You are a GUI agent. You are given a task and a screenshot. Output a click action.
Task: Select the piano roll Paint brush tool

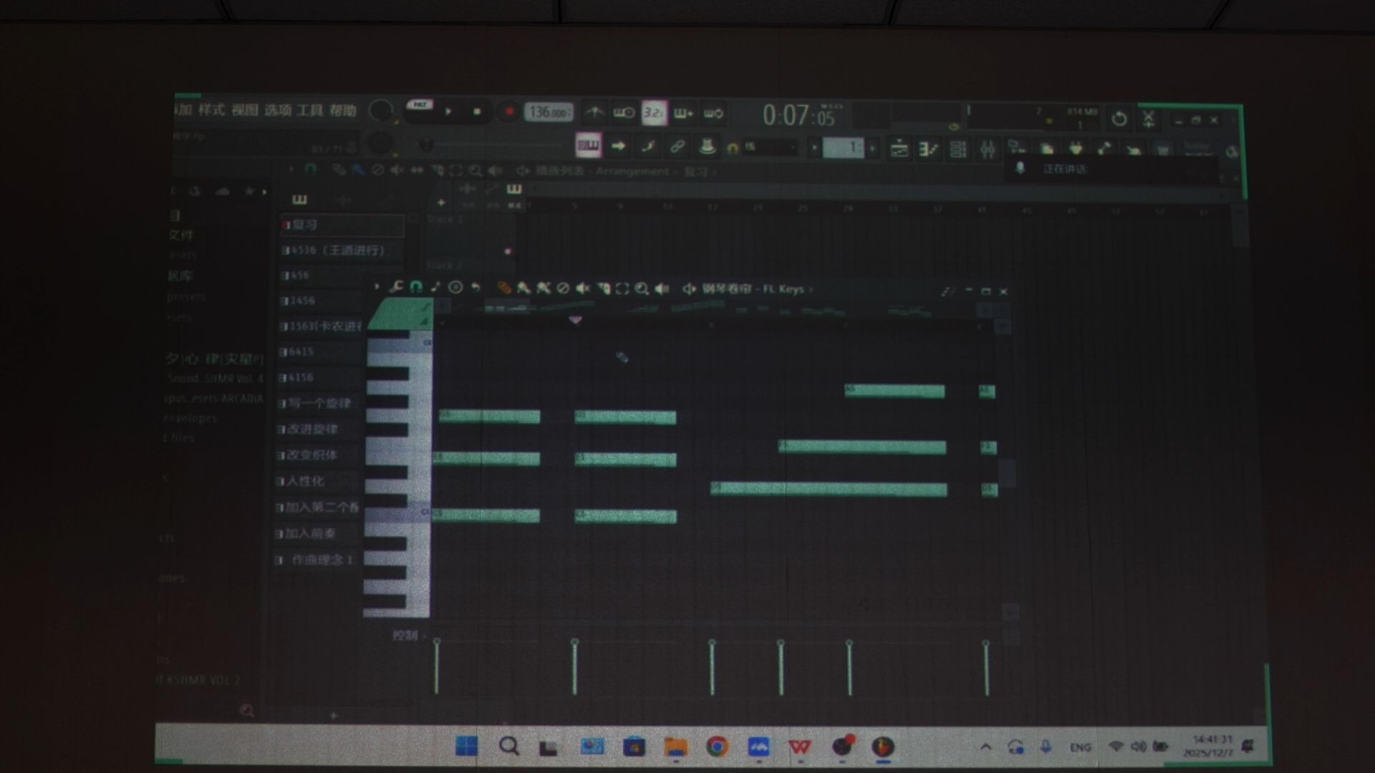coord(524,288)
